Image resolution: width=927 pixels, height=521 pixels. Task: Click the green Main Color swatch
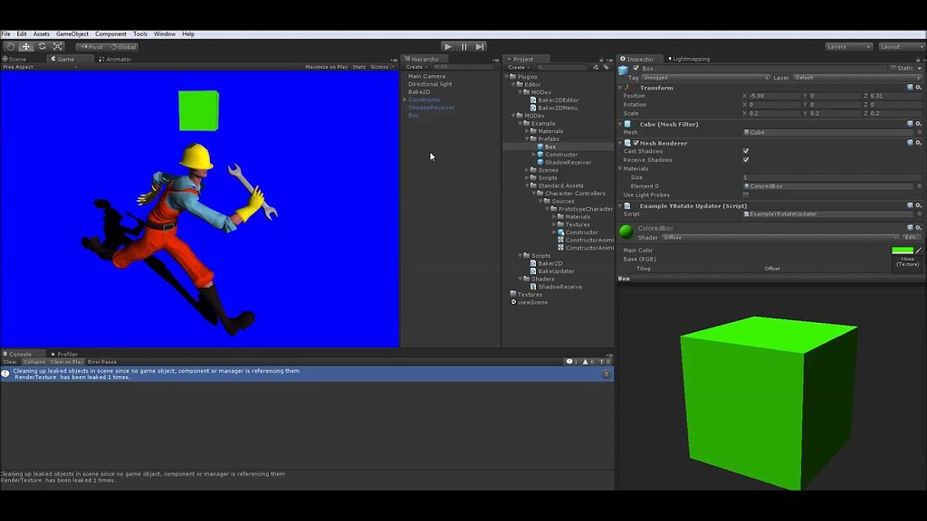pos(903,250)
